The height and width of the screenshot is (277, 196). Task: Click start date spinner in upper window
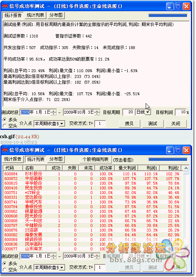(53, 112)
